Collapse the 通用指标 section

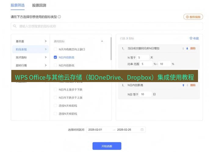pos(102,41)
